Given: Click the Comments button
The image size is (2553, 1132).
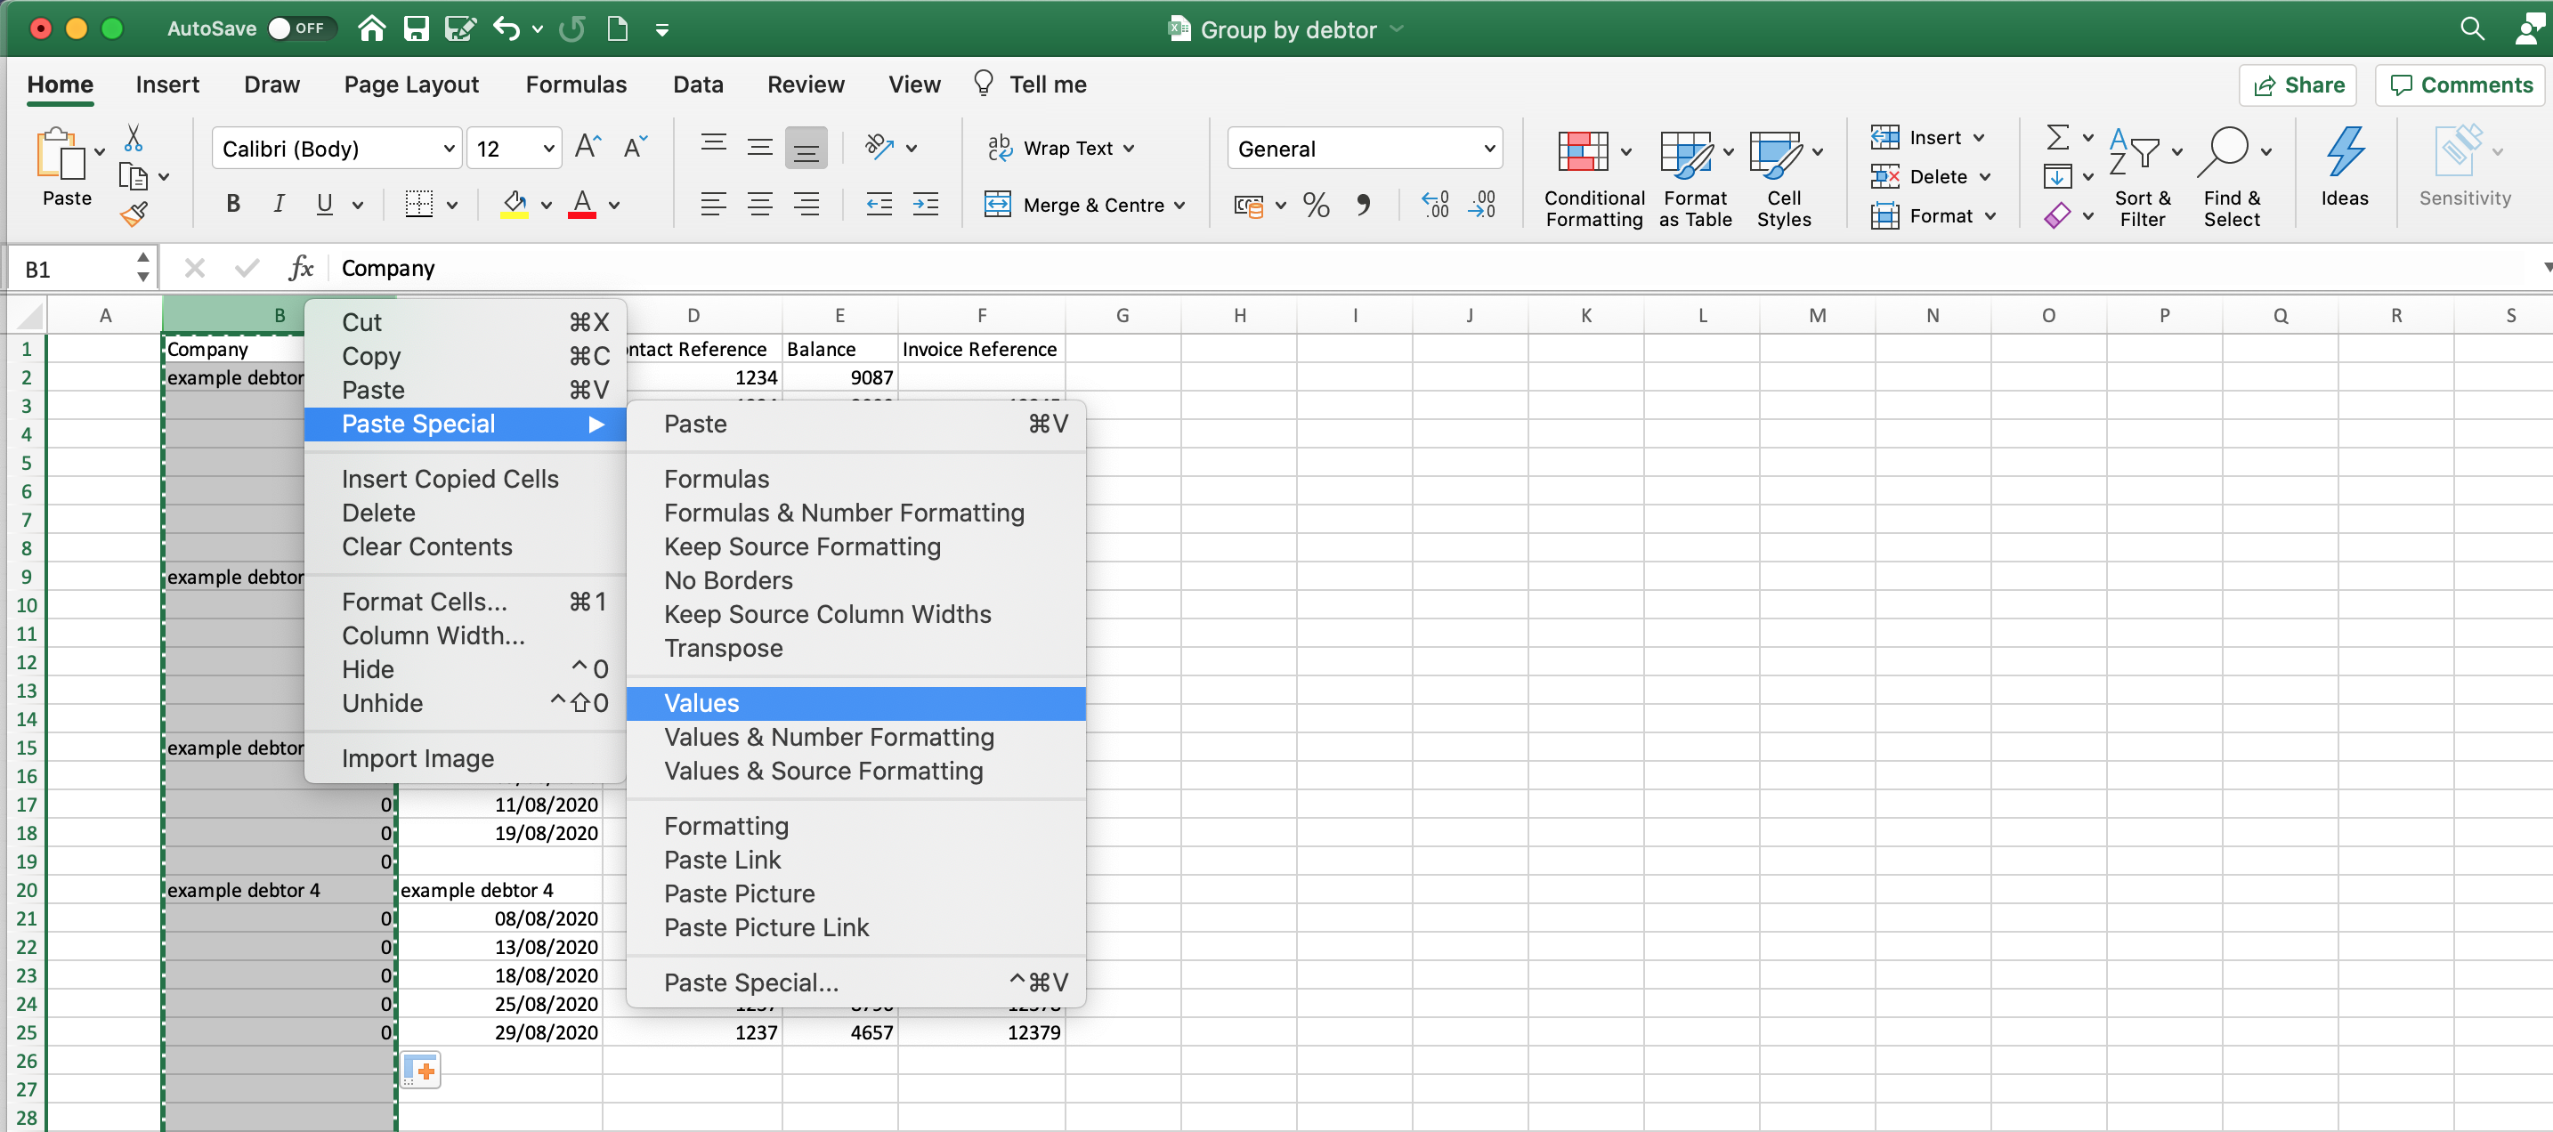Looking at the screenshot, I should [2460, 85].
